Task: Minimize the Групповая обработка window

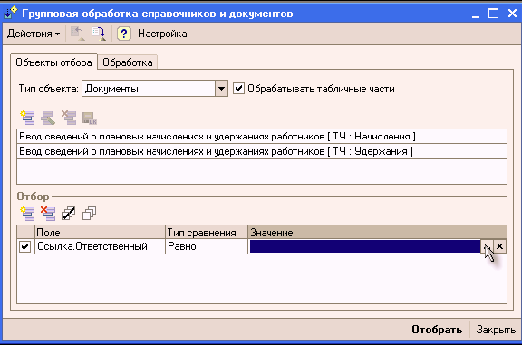Action: (476, 14)
